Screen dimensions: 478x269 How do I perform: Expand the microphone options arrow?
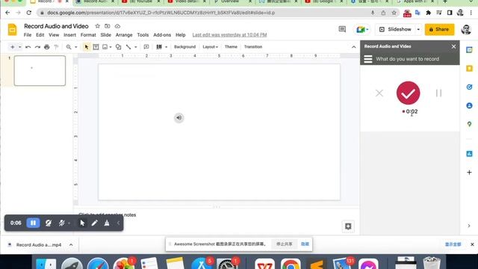click(x=69, y=223)
